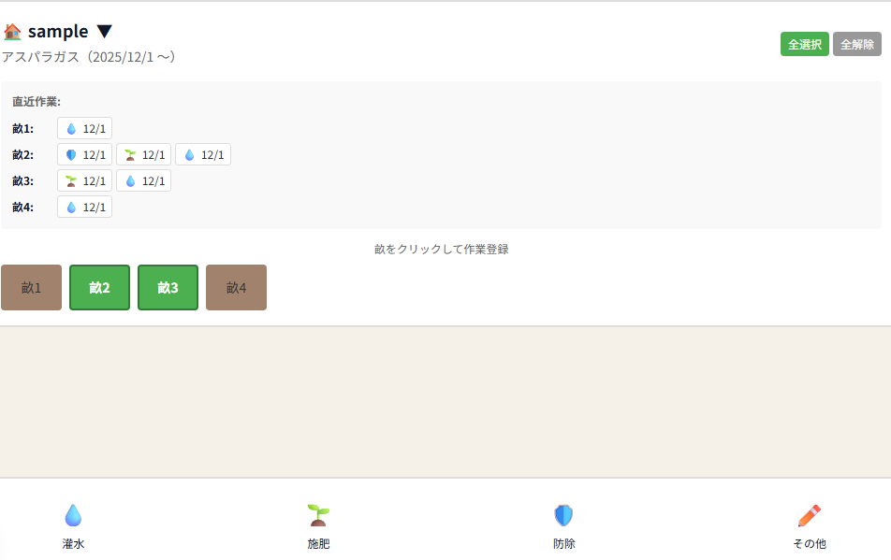Open 畝2 seedling fertilizer record 12/1

tap(143, 155)
